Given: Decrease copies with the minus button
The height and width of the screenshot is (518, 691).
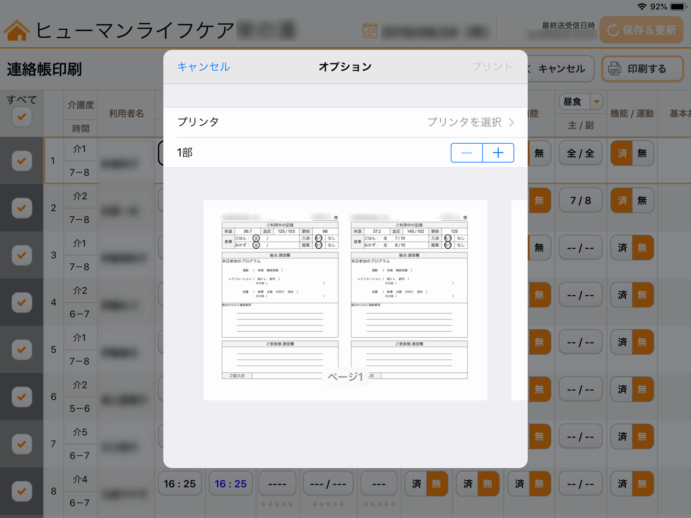Looking at the screenshot, I should [466, 153].
